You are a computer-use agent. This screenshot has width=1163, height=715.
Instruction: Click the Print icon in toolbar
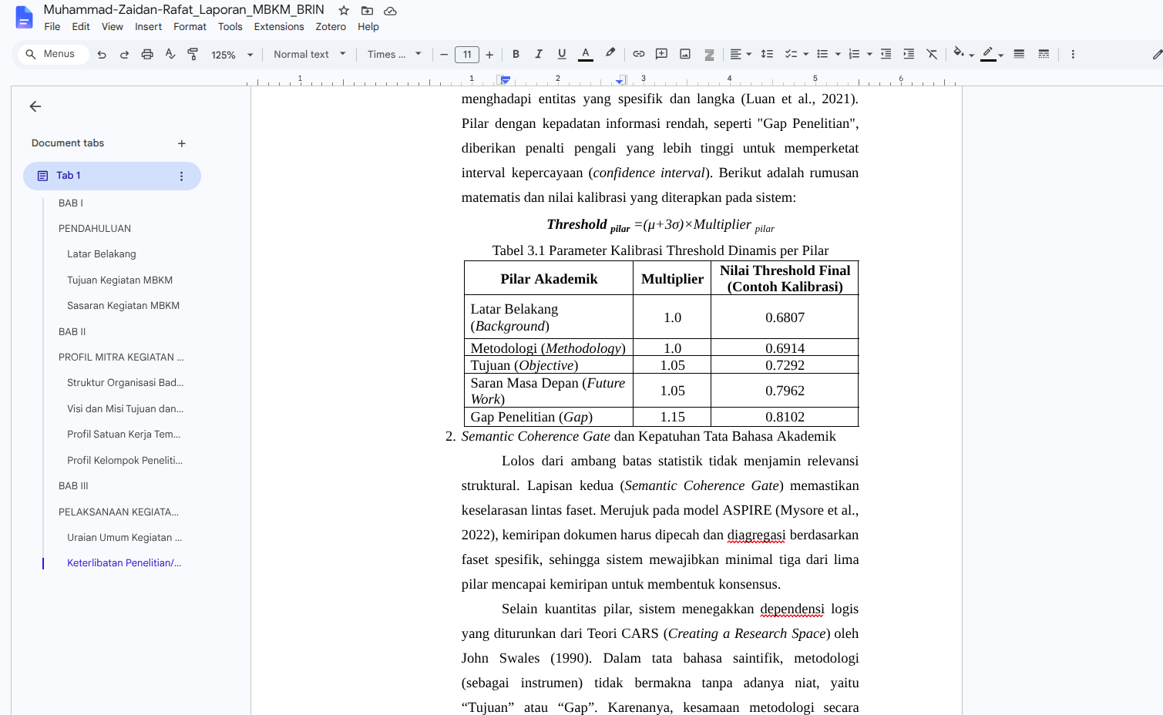(x=147, y=55)
